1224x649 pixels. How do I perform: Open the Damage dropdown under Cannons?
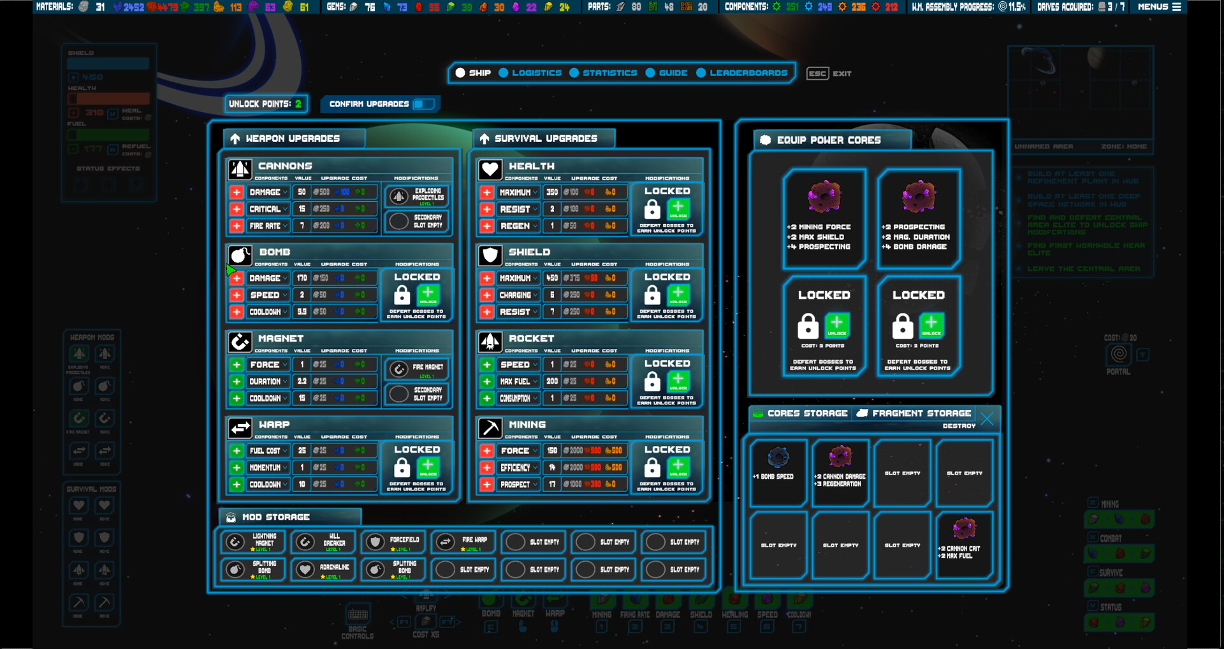(266, 192)
